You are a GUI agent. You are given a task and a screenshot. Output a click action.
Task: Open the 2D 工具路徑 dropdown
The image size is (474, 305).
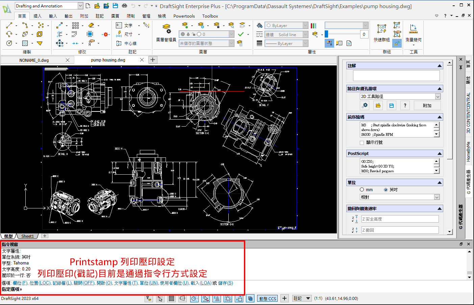tap(400, 97)
